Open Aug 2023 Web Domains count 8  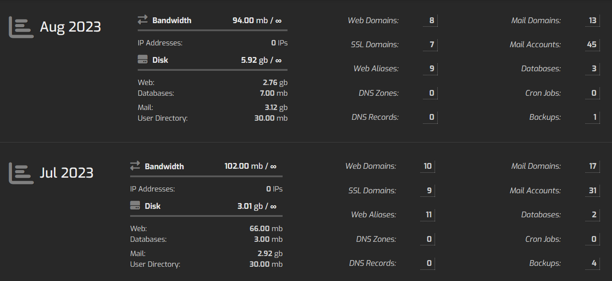coord(431,20)
